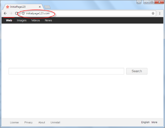Click the Uninstall footer link
The width and height of the screenshot is (165, 128).
tap(55, 122)
